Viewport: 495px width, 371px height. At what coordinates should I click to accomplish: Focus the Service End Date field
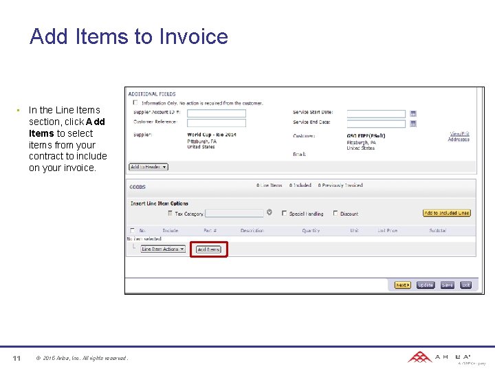[376, 124]
